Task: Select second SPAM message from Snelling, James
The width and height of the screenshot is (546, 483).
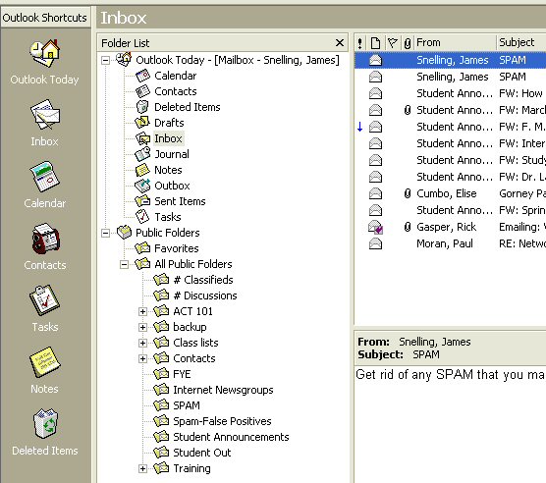Action: pyautogui.click(x=450, y=77)
